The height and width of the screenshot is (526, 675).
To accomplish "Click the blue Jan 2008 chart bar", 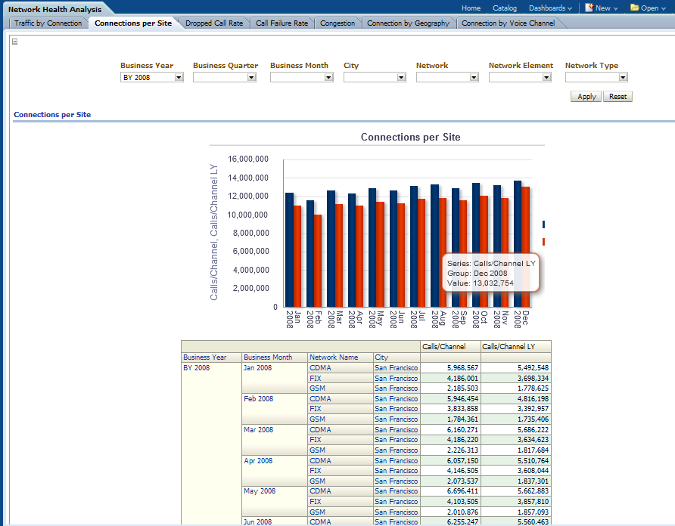I will pyautogui.click(x=289, y=249).
